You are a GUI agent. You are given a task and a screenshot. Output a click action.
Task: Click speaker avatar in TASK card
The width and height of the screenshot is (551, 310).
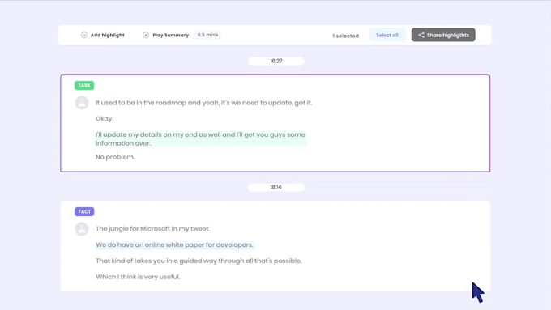pyautogui.click(x=82, y=103)
